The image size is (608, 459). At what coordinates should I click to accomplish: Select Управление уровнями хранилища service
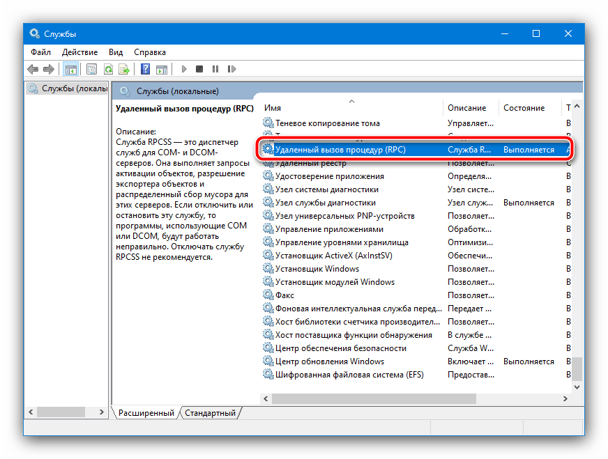[x=342, y=242]
